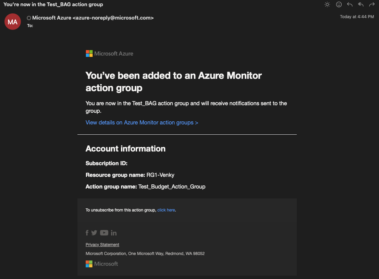Image resolution: width=379 pixels, height=279 pixels.
Task: Click the resource group value 'RG1-Venky'
Action: 160,175
